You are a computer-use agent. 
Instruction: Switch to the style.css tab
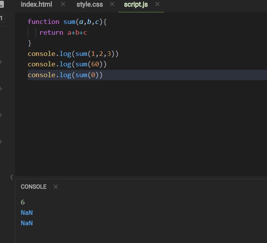(x=89, y=4)
